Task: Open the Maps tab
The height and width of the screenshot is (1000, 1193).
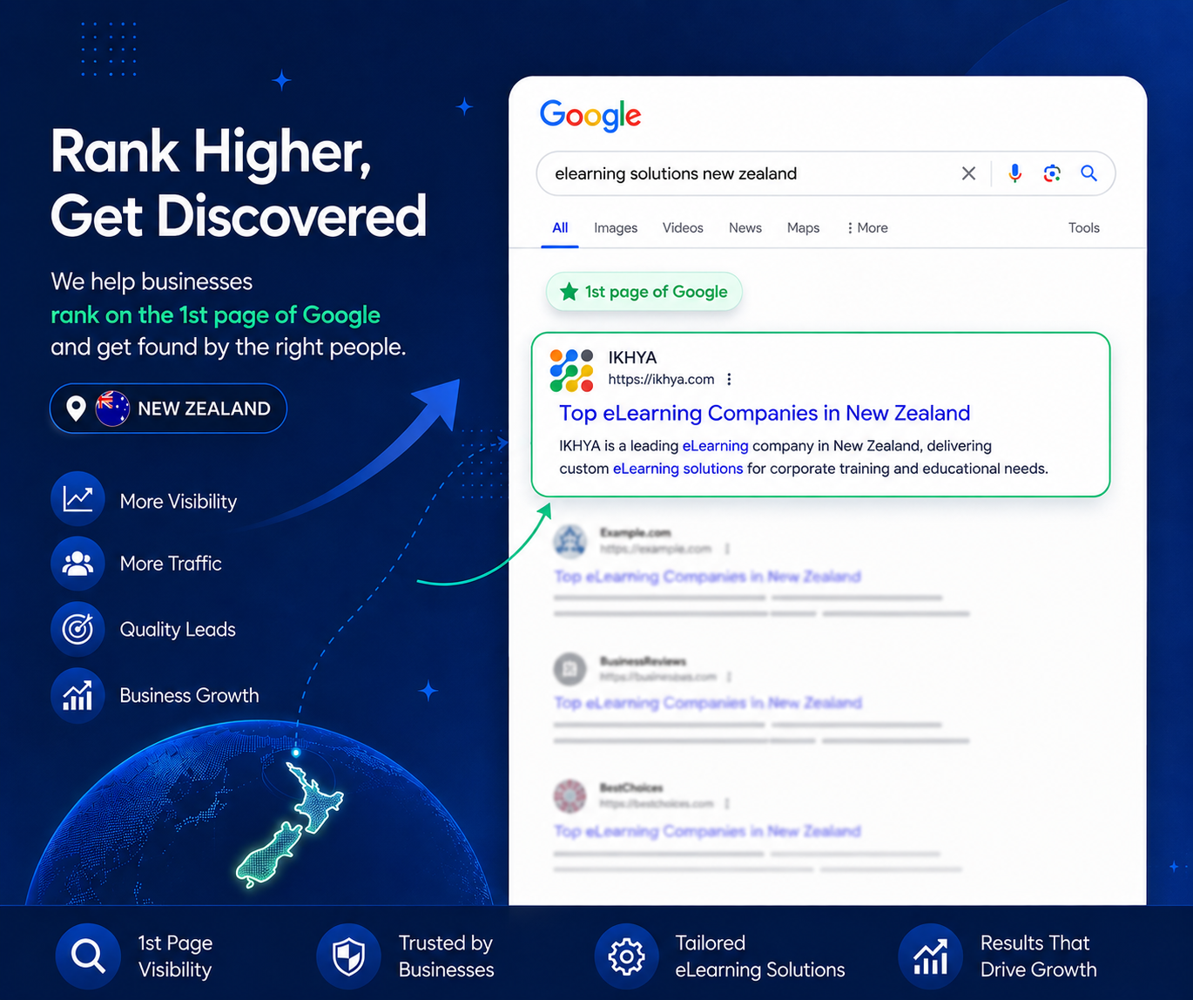Action: pos(803,227)
